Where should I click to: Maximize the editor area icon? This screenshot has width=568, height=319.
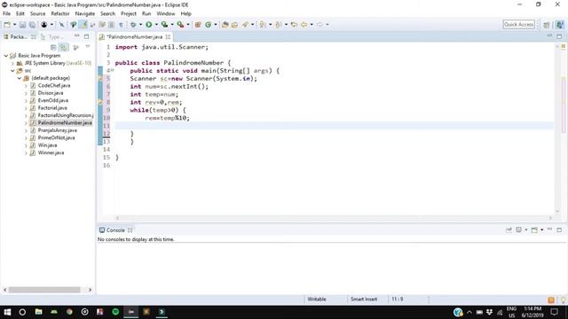[559, 36]
